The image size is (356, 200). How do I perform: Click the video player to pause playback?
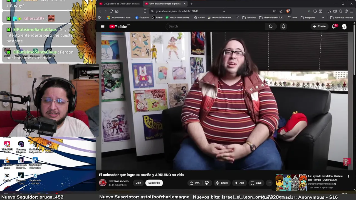tap(224, 101)
